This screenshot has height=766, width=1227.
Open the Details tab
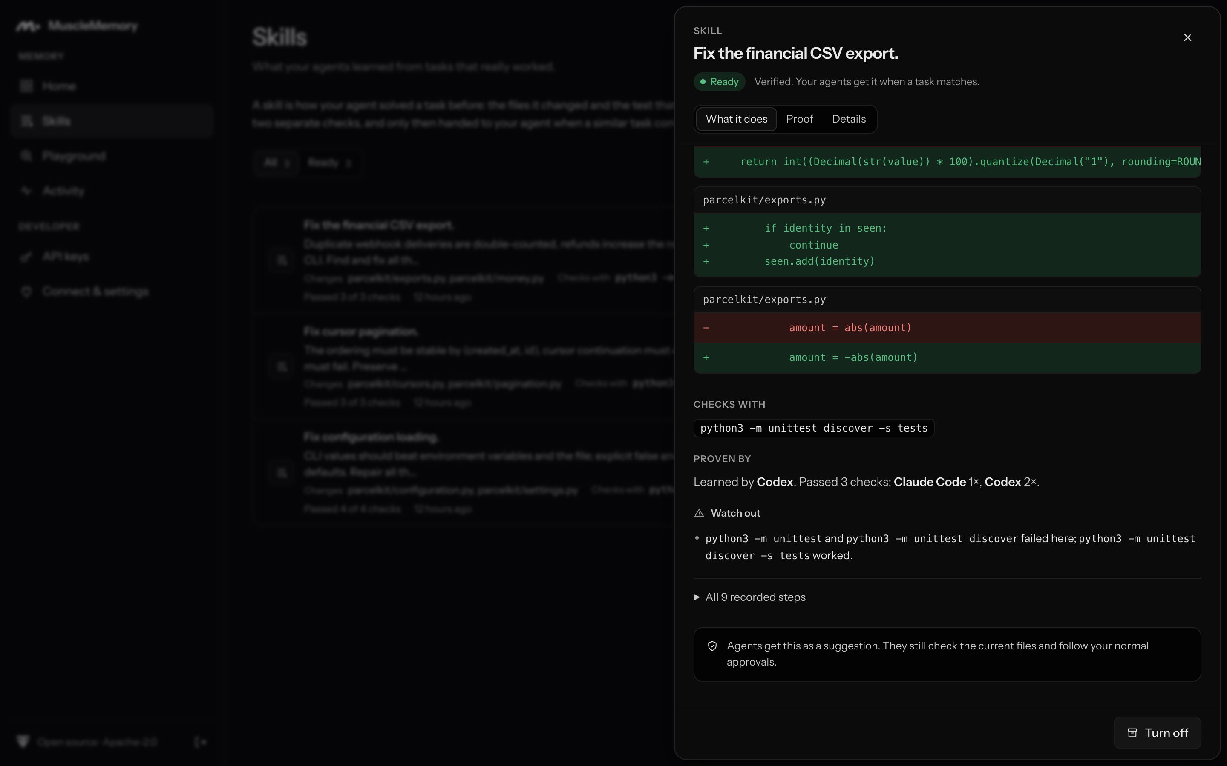849,119
